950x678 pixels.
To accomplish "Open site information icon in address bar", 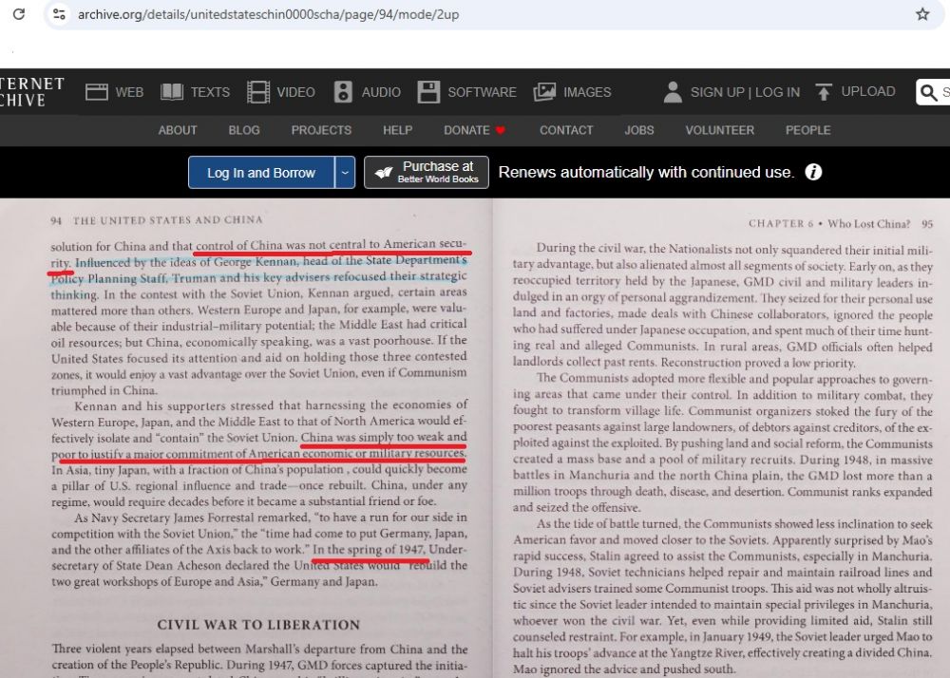I will tap(59, 14).
